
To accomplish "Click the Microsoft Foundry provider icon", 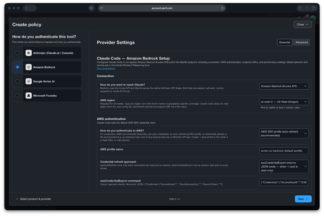I will 29,95.
